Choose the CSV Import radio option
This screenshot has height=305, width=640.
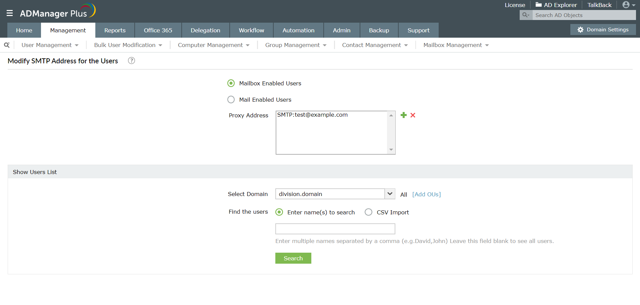(368, 212)
